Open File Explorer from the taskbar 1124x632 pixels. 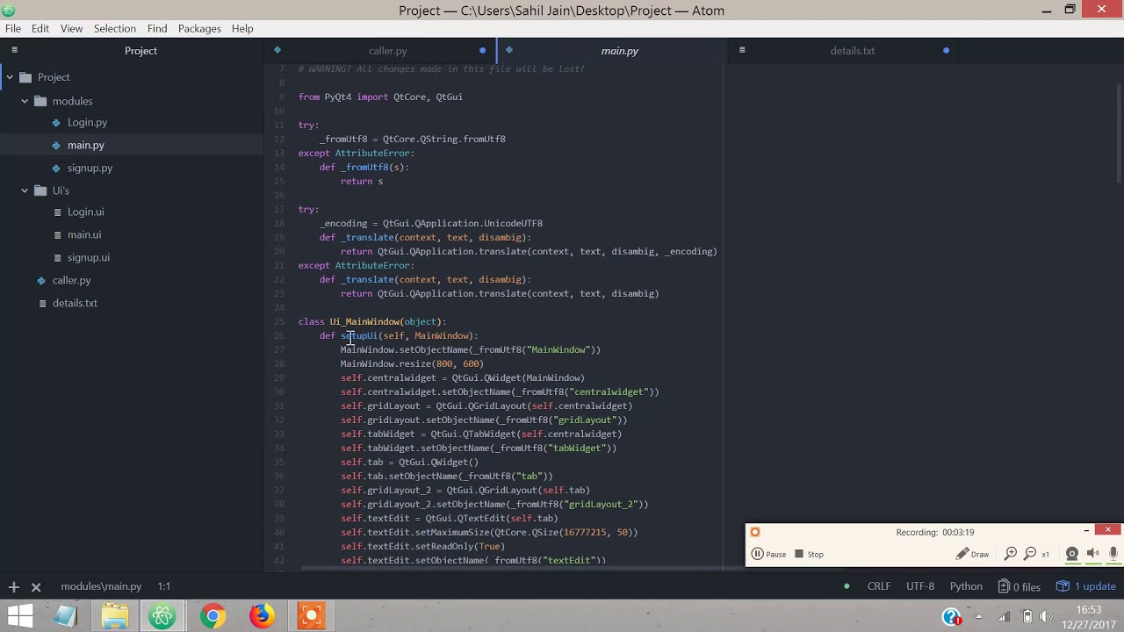click(114, 616)
